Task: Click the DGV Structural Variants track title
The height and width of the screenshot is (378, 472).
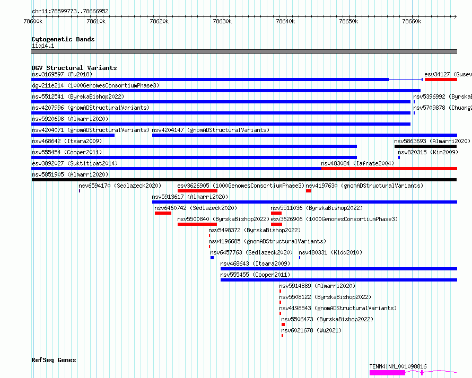Action: pos(74,68)
